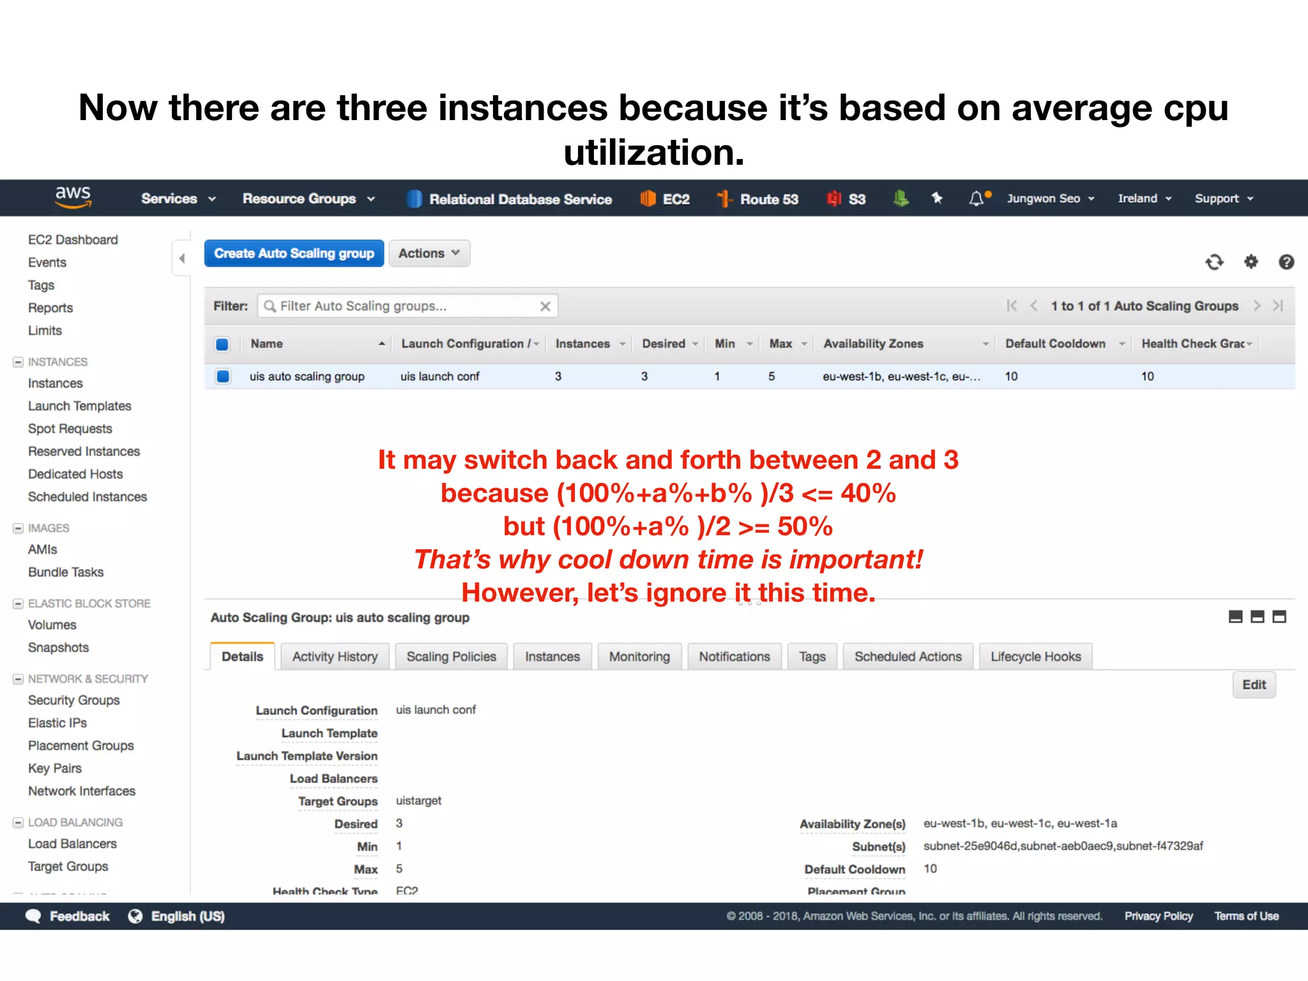Open the Ireland region selector

pos(1144,199)
